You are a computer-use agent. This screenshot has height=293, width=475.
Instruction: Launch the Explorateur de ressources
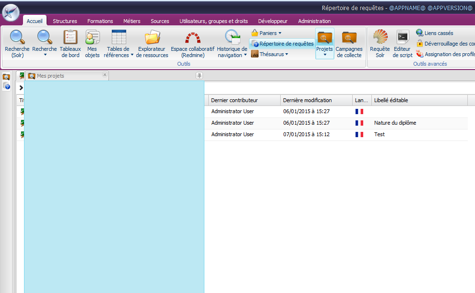pyautogui.click(x=152, y=43)
